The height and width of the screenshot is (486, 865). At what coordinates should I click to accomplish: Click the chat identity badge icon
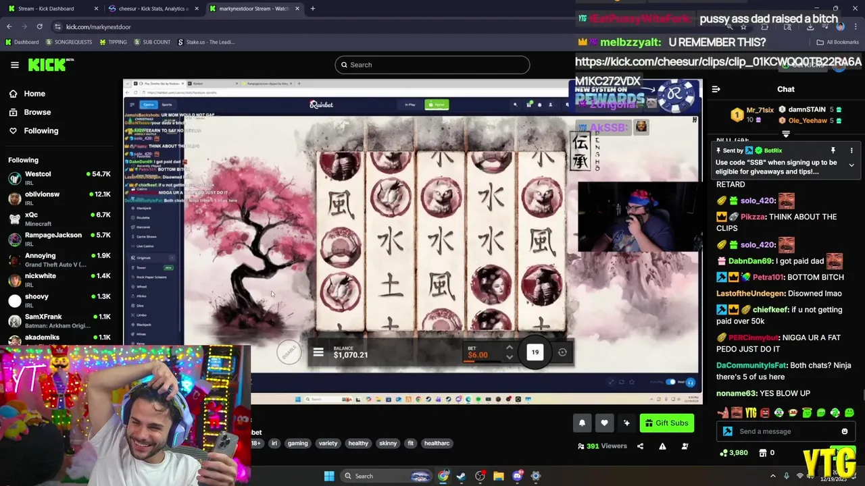[727, 431]
